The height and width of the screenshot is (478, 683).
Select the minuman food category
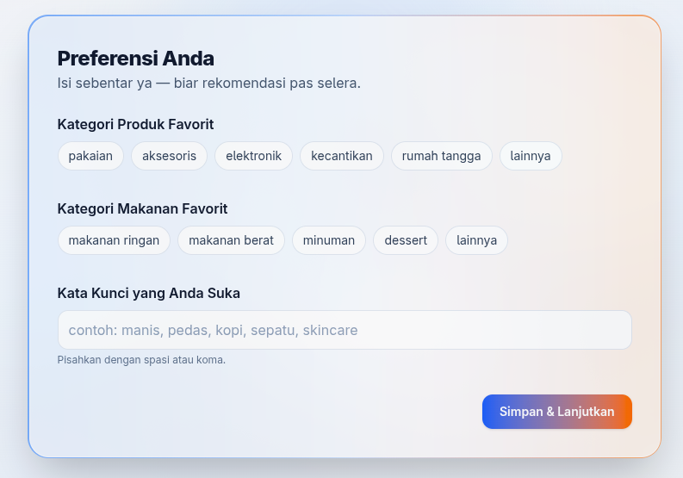(x=328, y=240)
